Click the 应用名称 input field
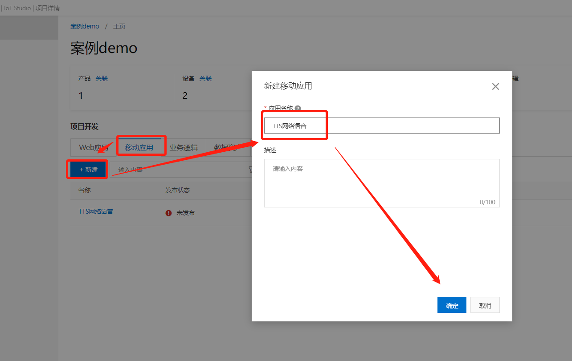Screen dimensions: 572x361 (382, 126)
